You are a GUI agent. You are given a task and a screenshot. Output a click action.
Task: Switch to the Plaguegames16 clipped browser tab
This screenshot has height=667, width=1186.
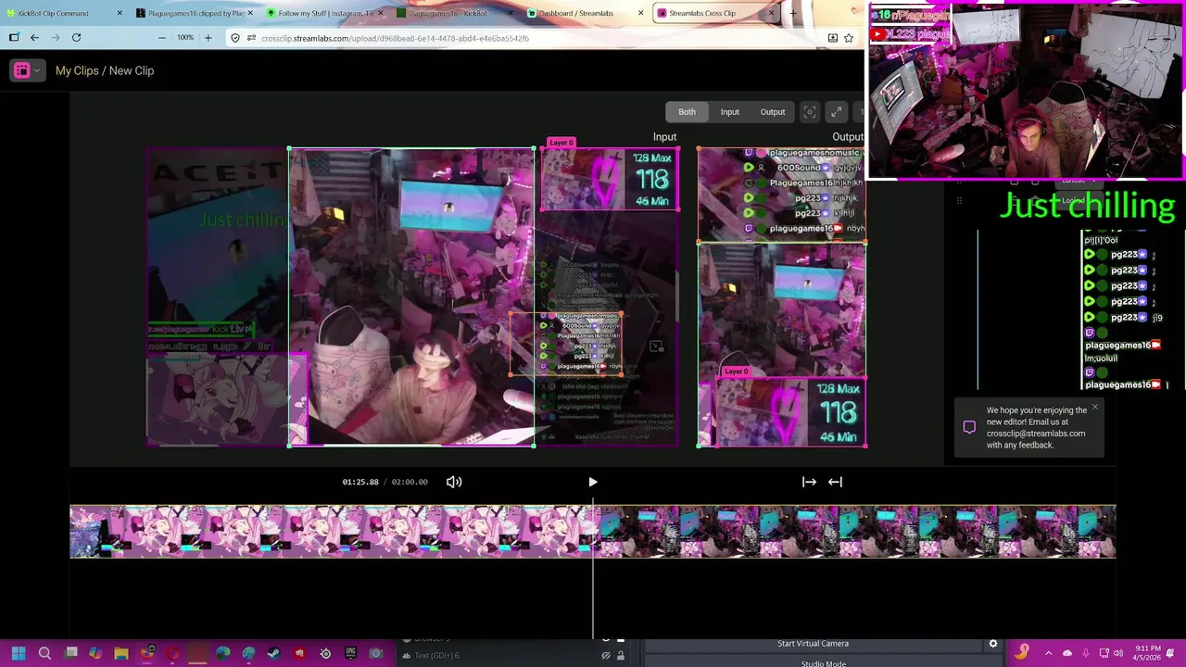(x=196, y=13)
